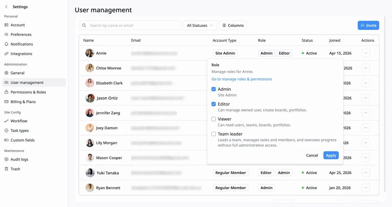Click Chloe Monroe's avatar
Image resolution: width=392 pixels, height=207 pixels.
coord(90,68)
